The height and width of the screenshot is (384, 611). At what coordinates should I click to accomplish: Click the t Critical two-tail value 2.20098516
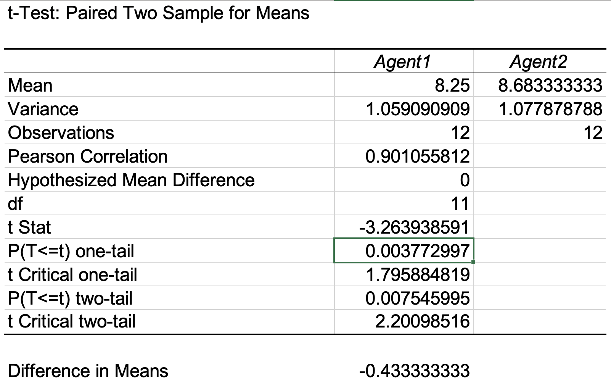pos(422,321)
